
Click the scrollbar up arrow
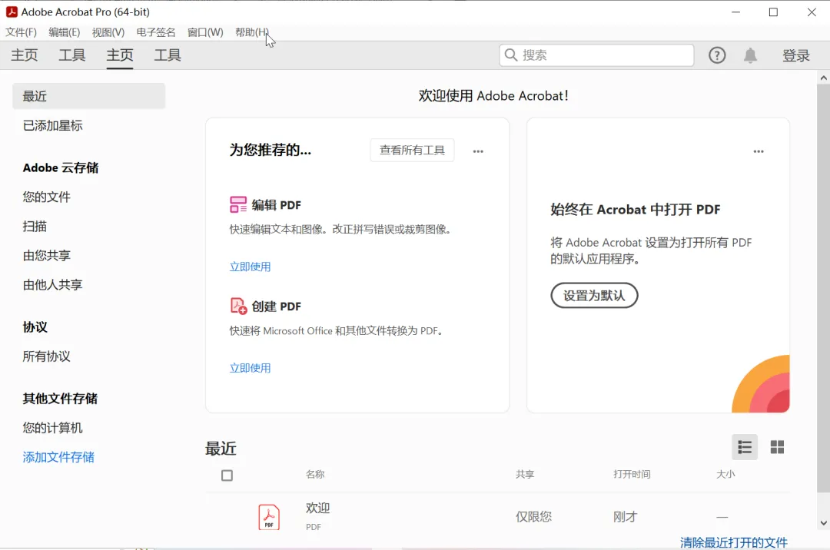click(823, 78)
